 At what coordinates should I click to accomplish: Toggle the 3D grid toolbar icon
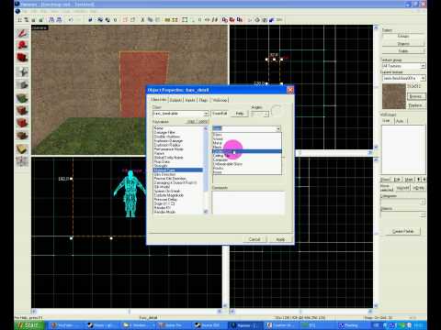point(27,20)
